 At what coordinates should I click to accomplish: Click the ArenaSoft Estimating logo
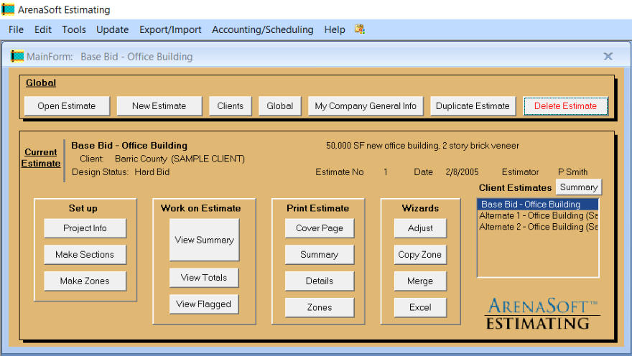tap(542, 314)
